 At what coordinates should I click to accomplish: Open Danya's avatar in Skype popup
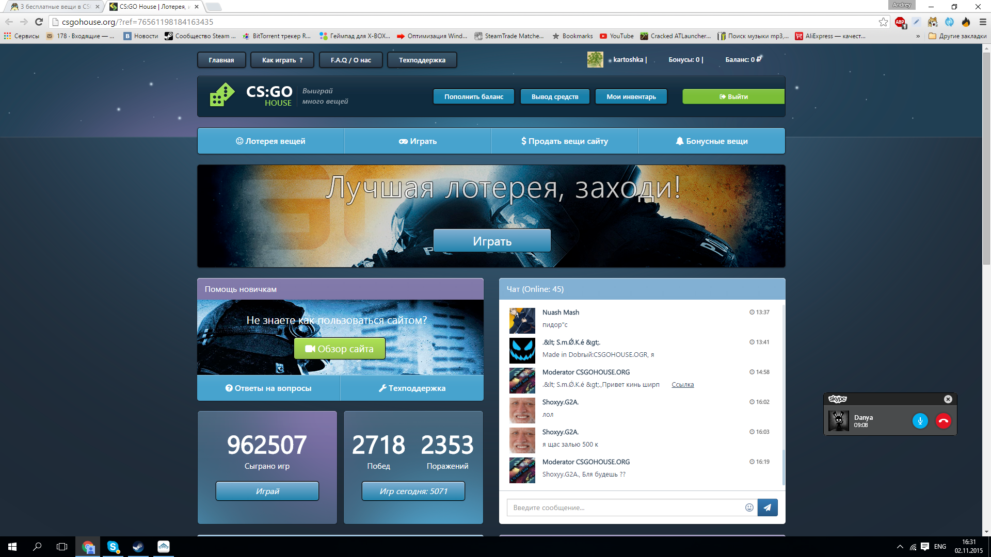click(839, 421)
